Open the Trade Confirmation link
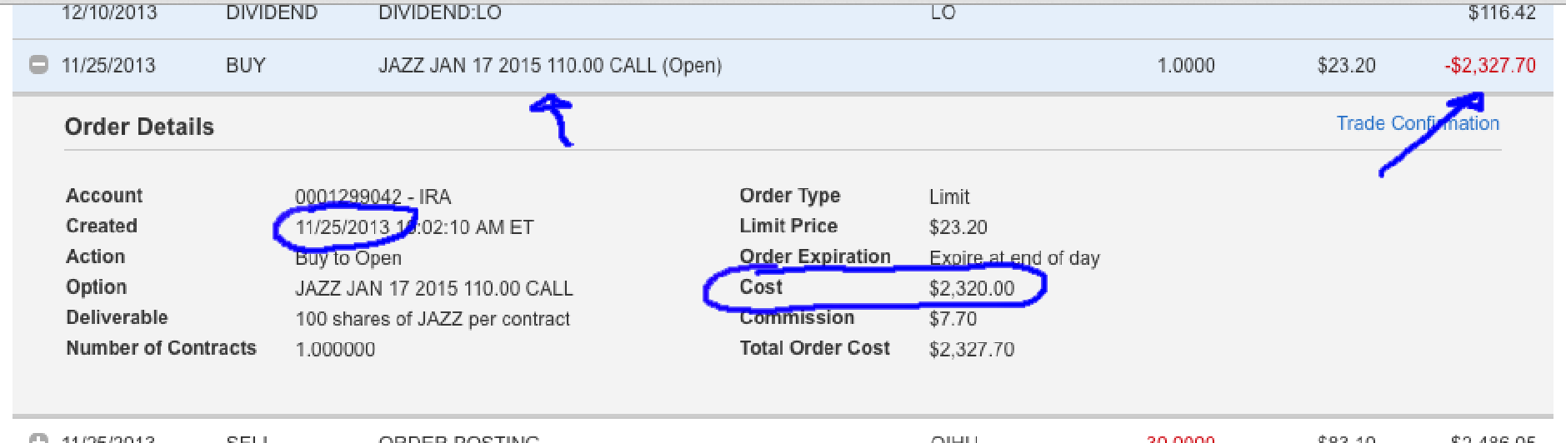This screenshot has width=1566, height=443. click(x=1418, y=123)
